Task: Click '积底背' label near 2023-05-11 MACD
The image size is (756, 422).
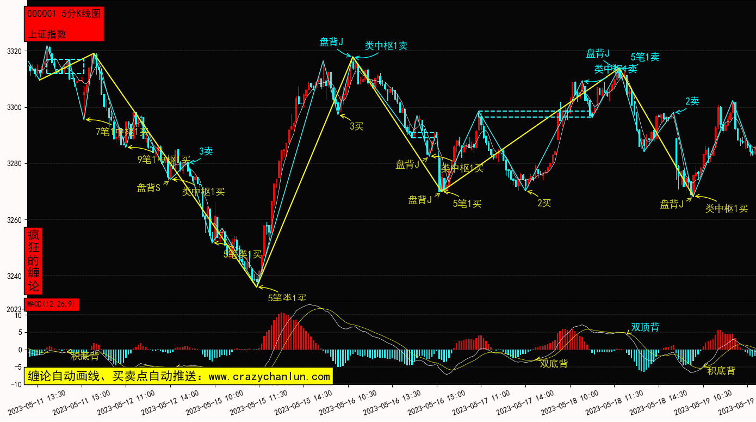Action: pyautogui.click(x=85, y=356)
